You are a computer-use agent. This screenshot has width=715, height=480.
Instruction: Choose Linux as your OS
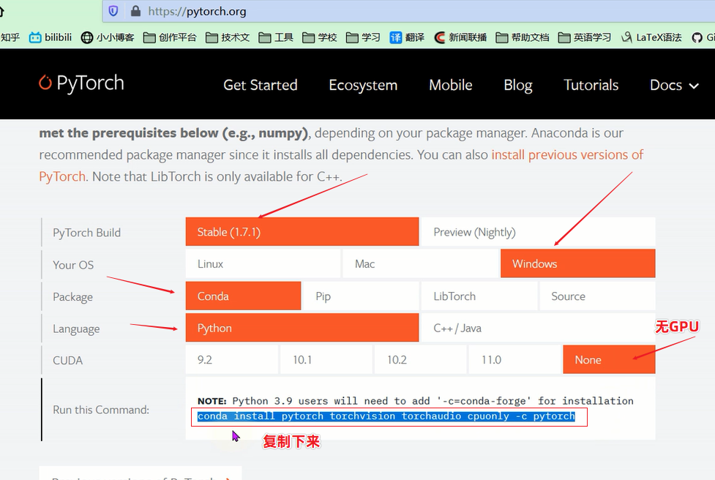tap(263, 263)
